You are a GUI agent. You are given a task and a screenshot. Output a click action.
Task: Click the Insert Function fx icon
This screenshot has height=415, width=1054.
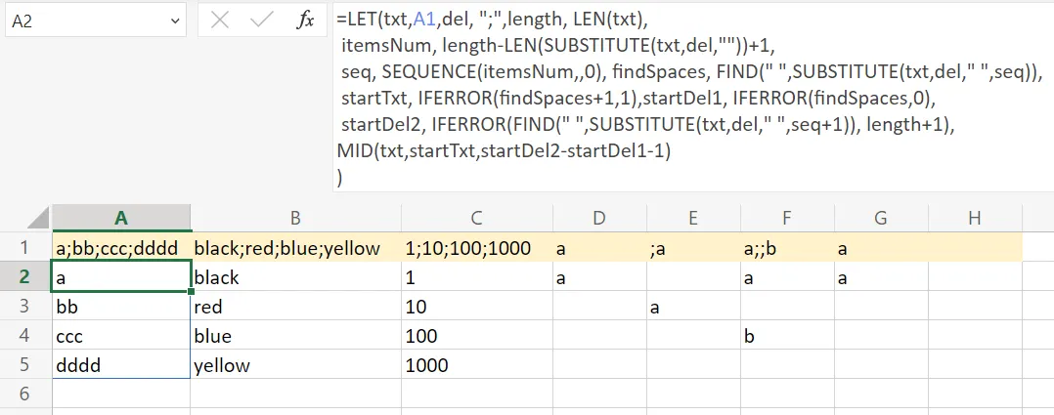(305, 20)
